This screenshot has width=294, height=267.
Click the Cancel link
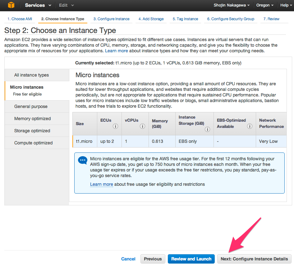coord(128,259)
